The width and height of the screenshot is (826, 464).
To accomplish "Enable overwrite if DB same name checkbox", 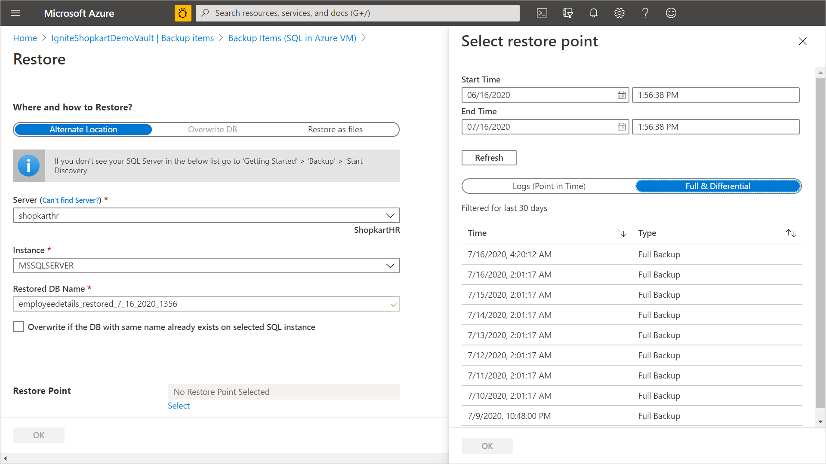I will (x=18, y=327).
